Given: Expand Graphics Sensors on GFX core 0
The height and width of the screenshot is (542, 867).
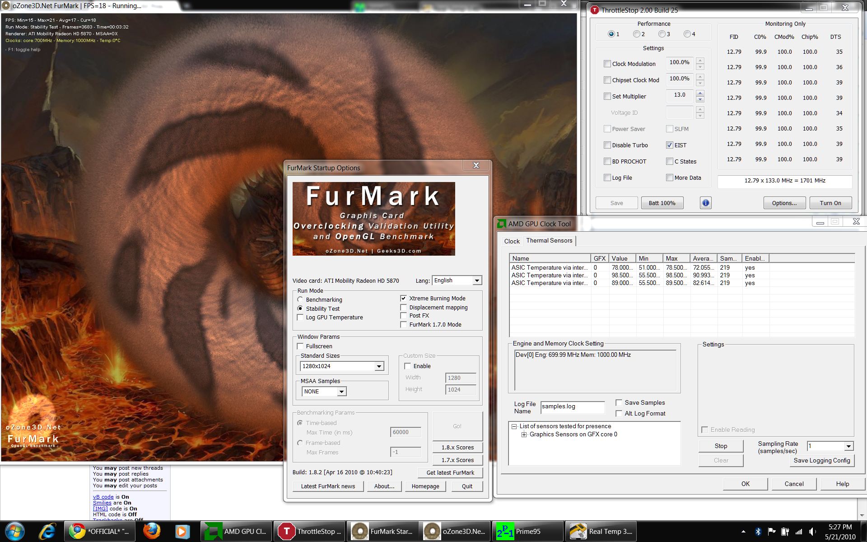Looking at the screenshot, I should click(x=524, y=435).
